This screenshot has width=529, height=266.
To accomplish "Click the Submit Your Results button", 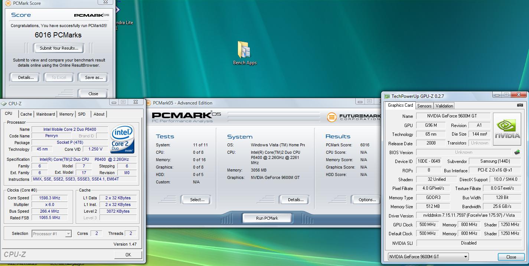I will pos(59,48).
